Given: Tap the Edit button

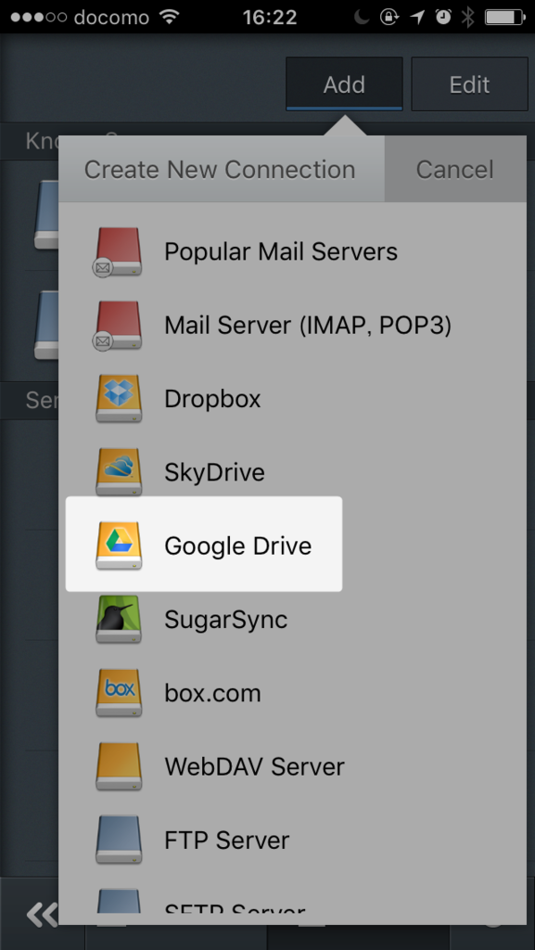Looking at the screenshot, I should pyautogui.click(x=470, y=84).
